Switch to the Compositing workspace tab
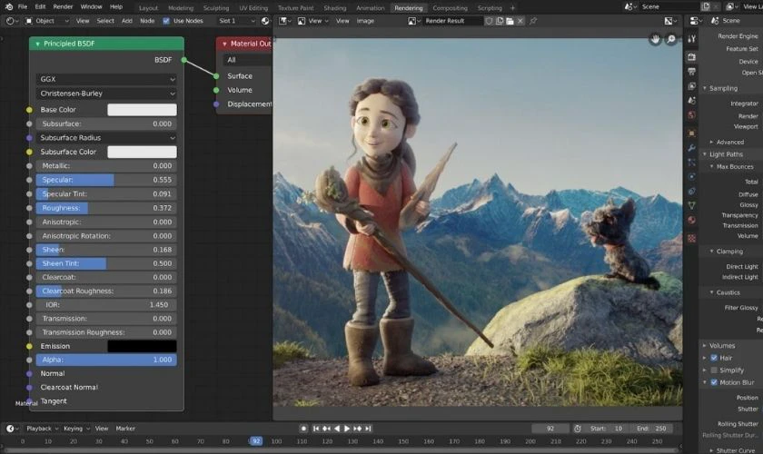 coord(450,8)
